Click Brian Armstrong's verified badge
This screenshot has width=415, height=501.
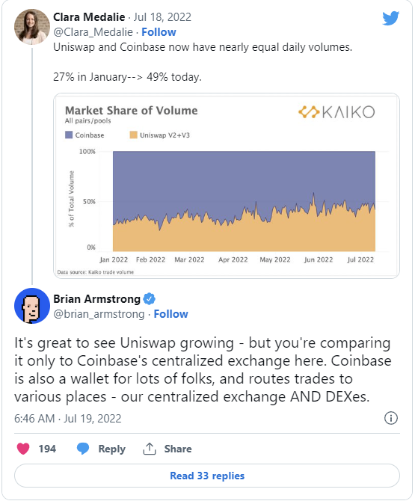[x=150, y=299]
